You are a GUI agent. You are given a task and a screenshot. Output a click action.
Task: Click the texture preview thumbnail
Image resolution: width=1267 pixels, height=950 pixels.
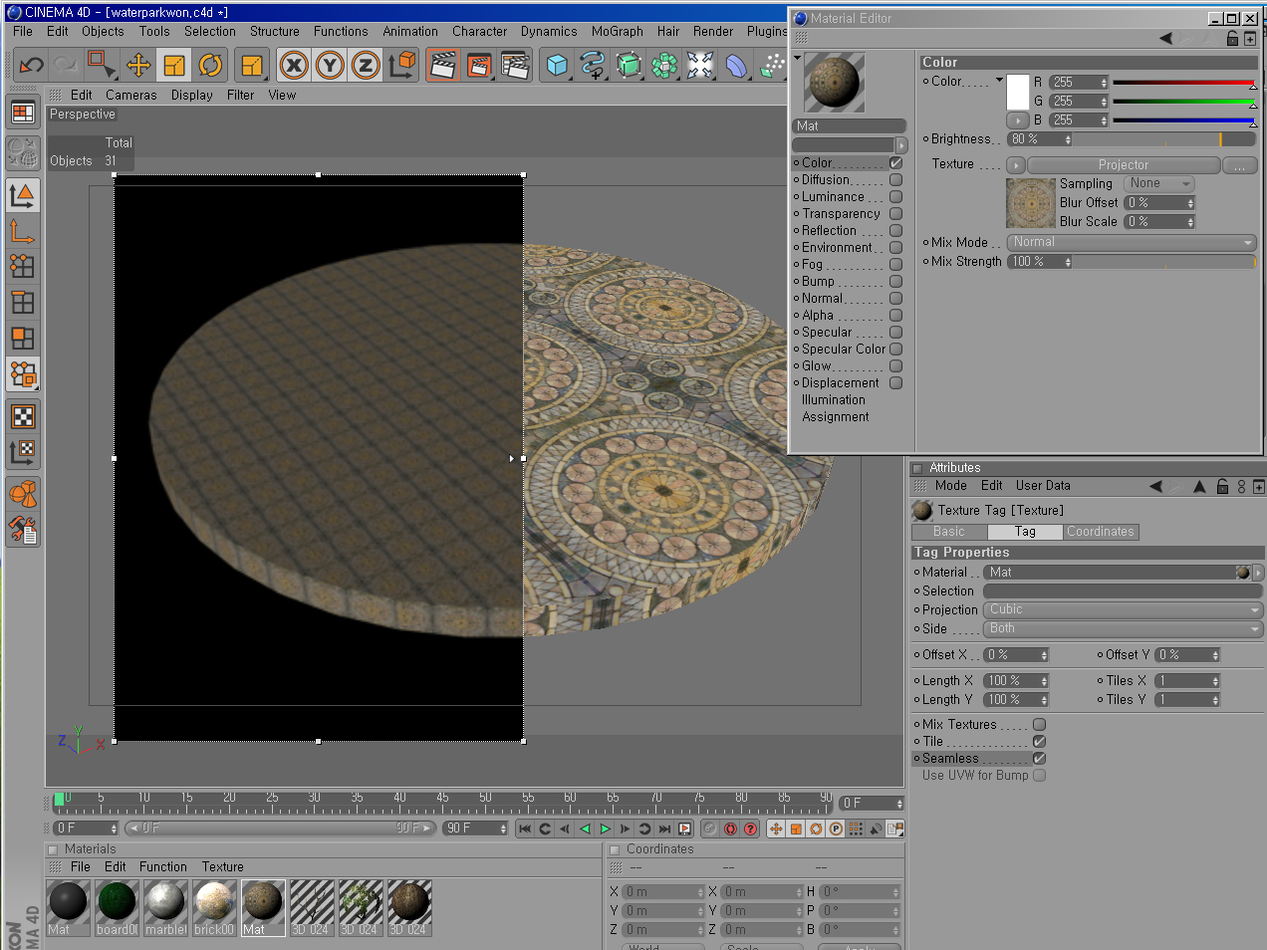1031,203
